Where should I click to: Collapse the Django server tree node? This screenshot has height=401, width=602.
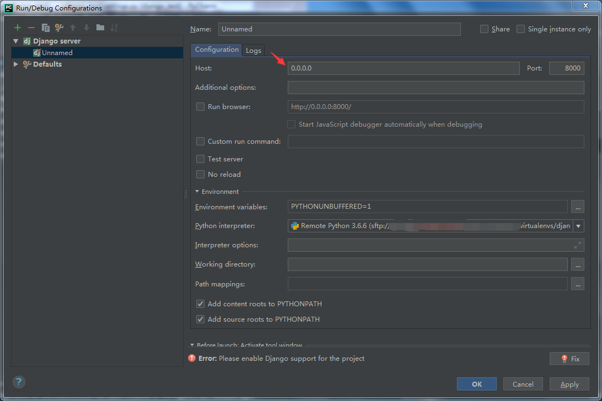[16, 41]
